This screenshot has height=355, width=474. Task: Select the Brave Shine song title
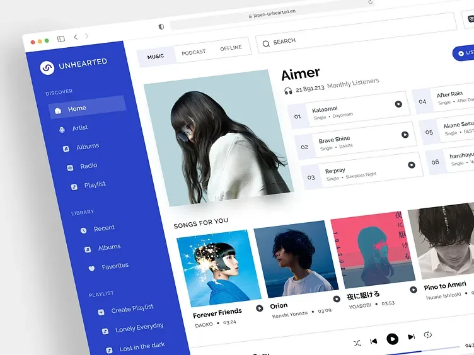[x=334, y=140]
